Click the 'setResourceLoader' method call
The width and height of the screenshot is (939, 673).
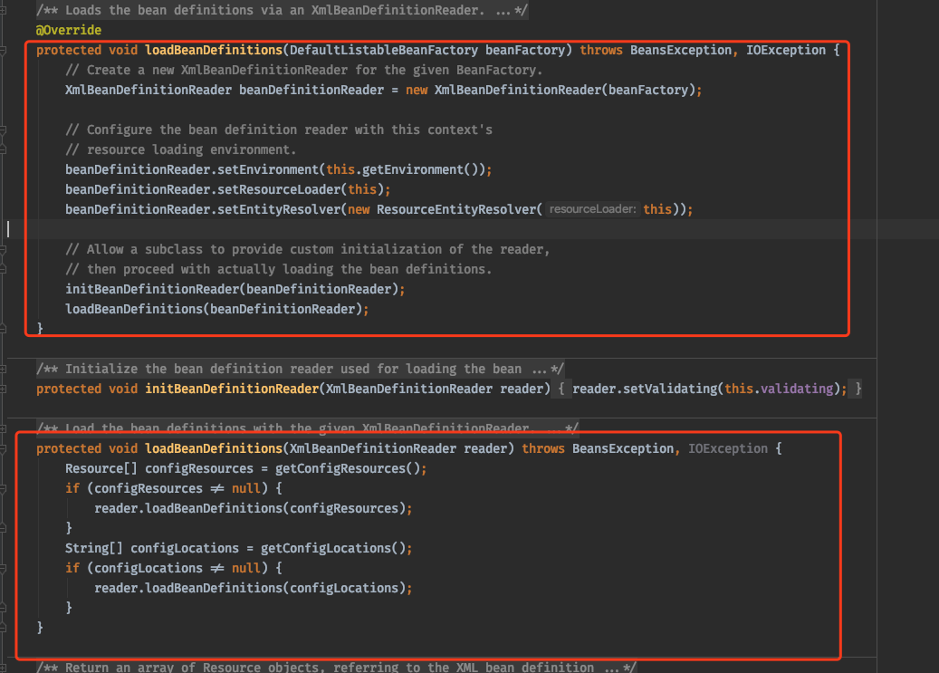pos(278,189)
